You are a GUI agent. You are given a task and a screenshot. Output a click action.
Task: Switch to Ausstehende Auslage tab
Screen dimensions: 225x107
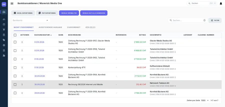50,27
